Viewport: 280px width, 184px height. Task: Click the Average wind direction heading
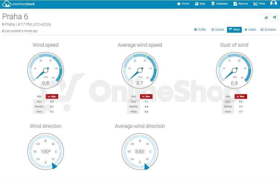point(140,126)
